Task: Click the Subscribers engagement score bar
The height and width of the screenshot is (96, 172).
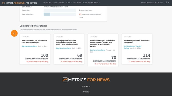Action: pyautogui.click(x=60, y=10)
